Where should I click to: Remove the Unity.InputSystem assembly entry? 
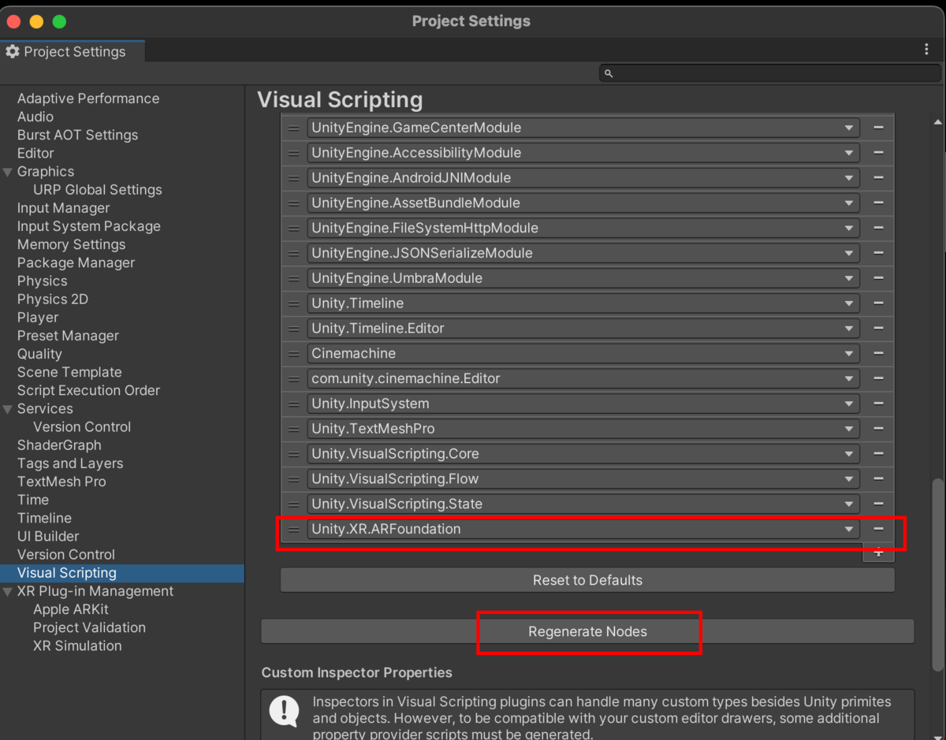click(877, 403)
